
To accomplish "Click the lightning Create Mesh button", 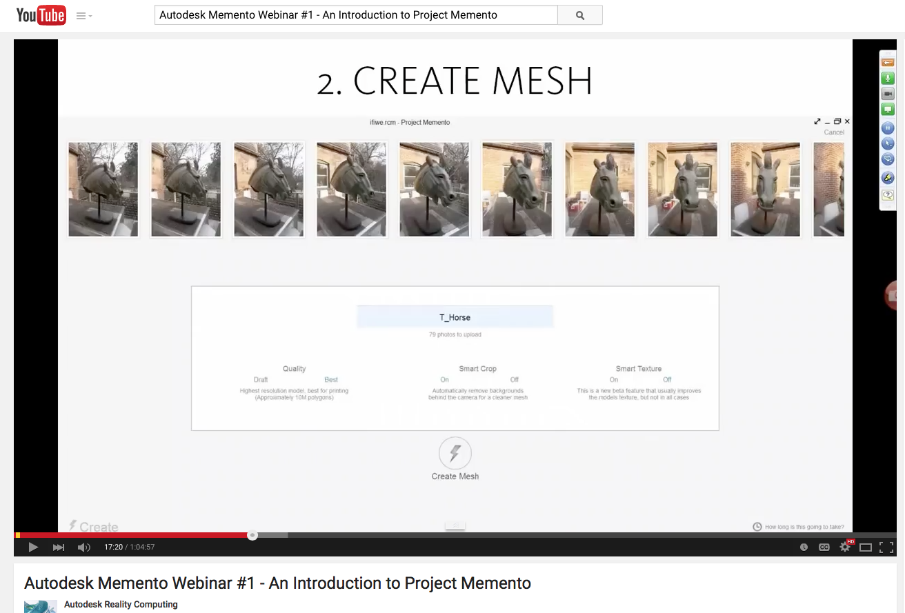I will pos(455,454).
